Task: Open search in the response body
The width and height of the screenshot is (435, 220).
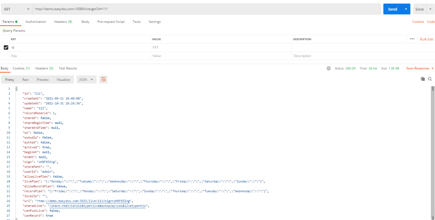Action: pyautogui.click(x=430, y=79)
